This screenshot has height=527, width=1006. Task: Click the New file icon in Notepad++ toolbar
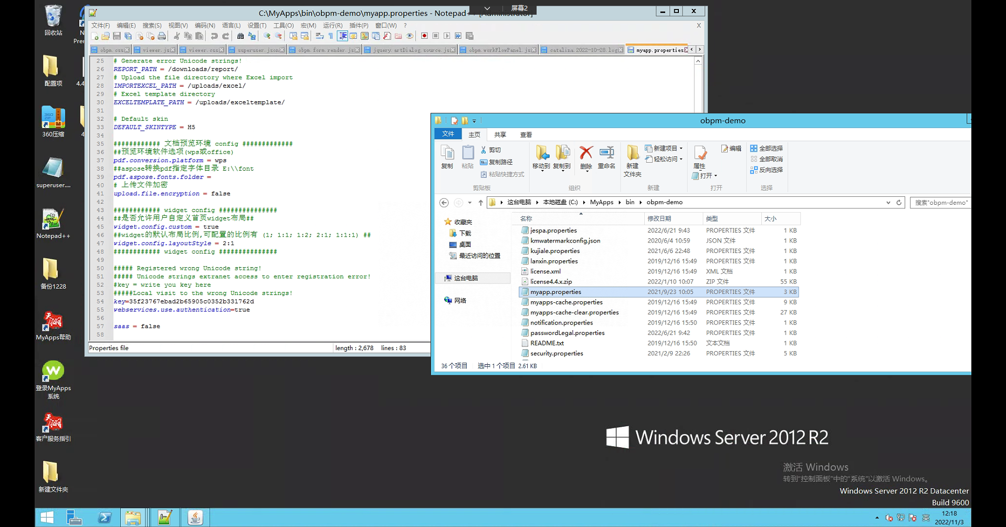(x=95, y=36)
